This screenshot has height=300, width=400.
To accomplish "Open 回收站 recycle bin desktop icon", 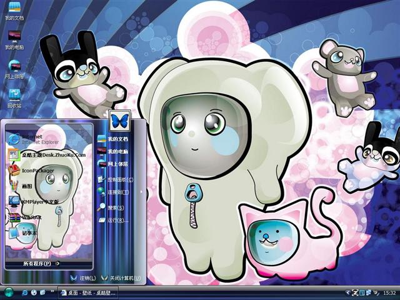I will click(x=14, y=99).
